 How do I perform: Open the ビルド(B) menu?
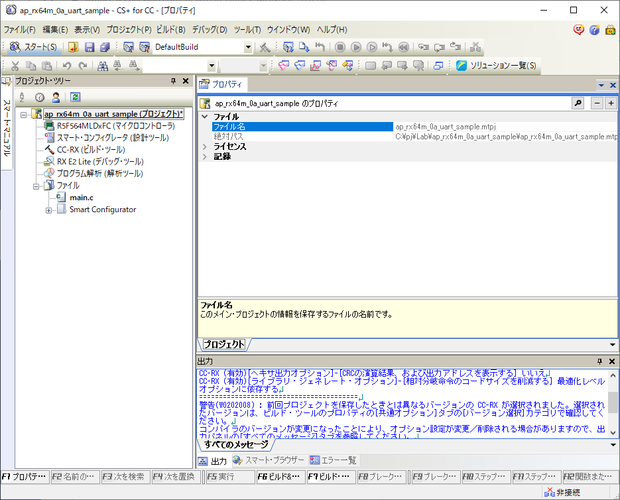[170, 30]
